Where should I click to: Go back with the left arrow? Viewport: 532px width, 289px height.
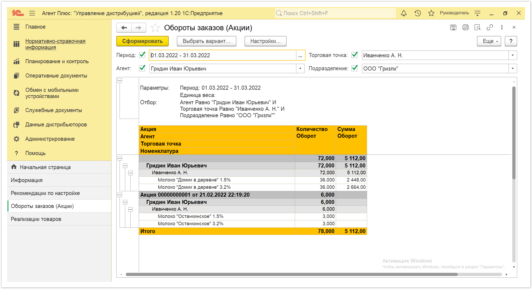point(124,28)
